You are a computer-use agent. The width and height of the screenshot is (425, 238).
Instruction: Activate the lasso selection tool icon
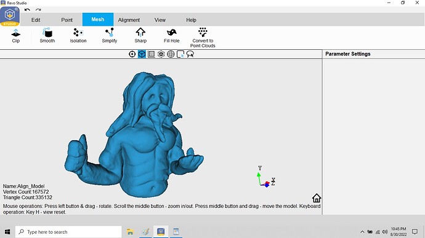tap(190, 54)
